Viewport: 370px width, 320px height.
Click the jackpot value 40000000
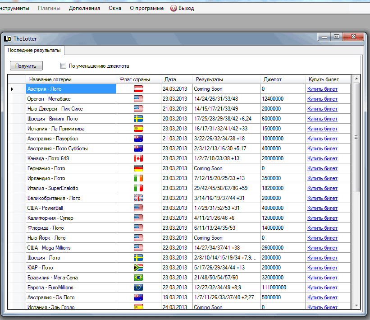point(273,208)
